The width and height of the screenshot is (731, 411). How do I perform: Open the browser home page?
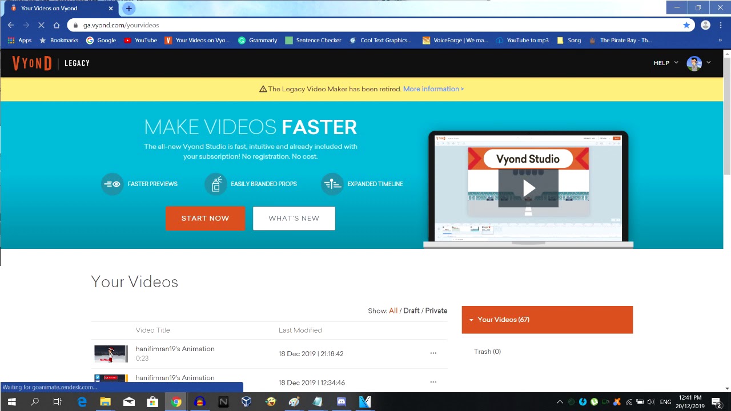[56, 25]
